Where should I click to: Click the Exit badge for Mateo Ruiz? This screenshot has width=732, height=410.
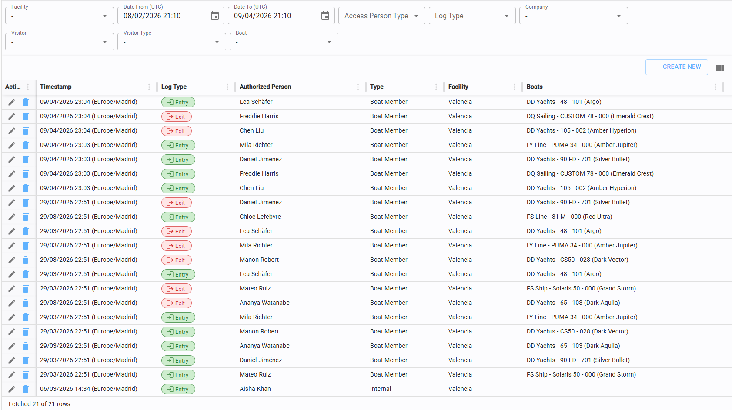176,289
